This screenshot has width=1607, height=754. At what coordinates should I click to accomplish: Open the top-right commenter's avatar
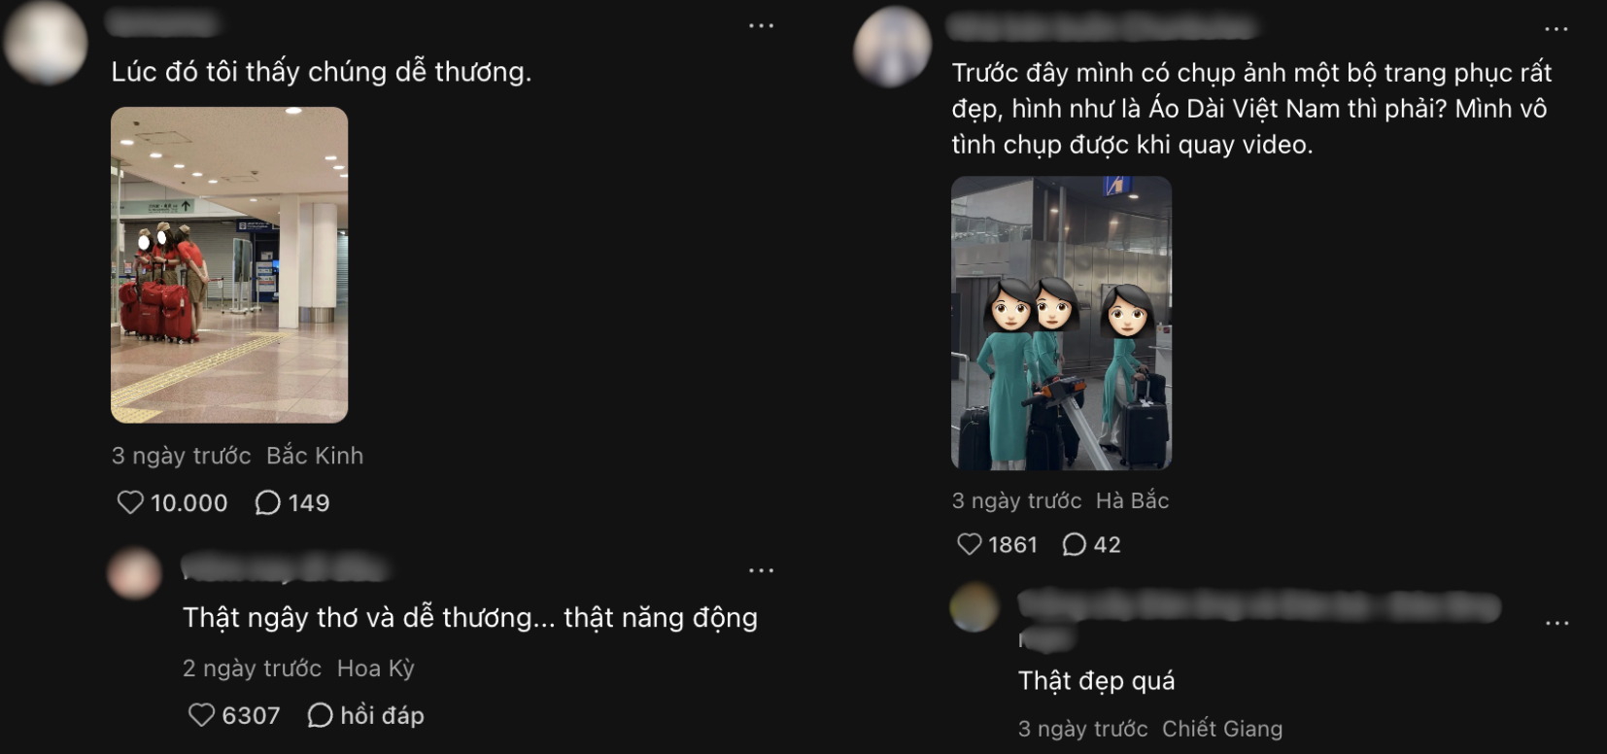(x=892, y=47)
